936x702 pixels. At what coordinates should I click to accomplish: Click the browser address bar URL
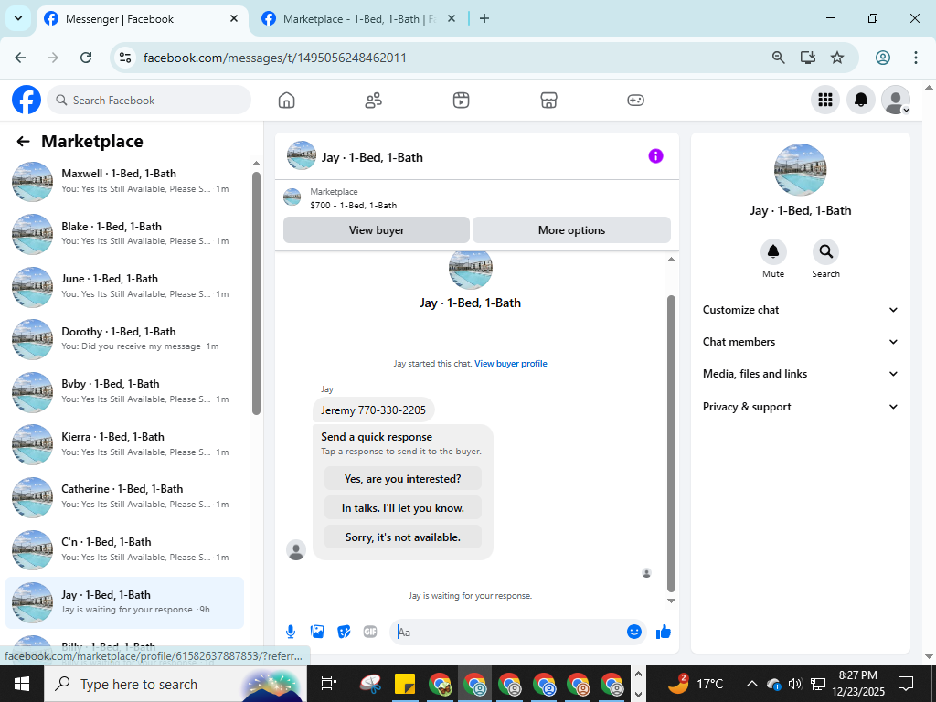274,58
